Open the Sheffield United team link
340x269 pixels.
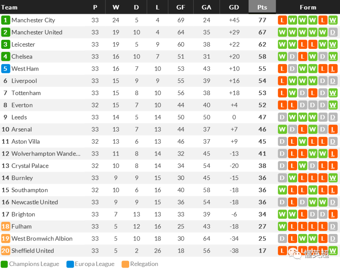tap(33, 251)
